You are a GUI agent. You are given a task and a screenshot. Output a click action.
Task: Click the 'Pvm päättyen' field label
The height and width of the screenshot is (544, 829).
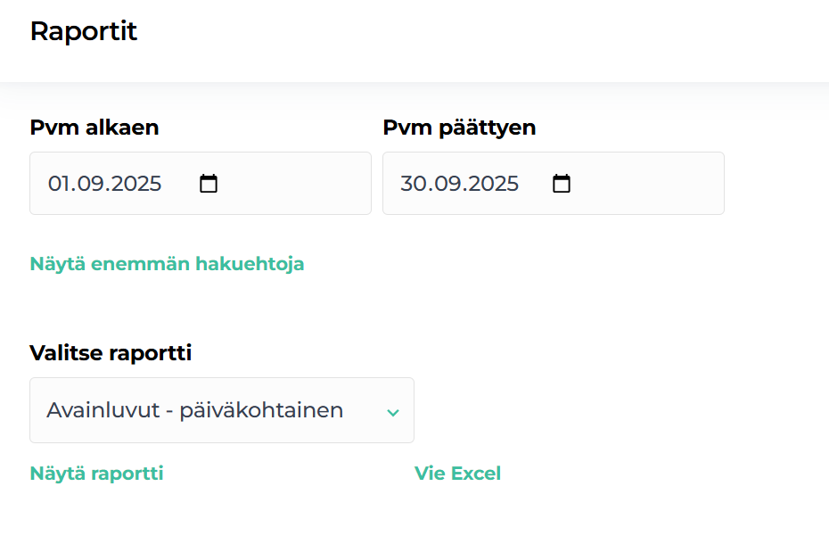tap(459, 128)
